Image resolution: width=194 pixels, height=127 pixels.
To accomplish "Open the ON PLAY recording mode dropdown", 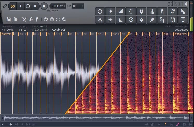I will tap(58, 6).
